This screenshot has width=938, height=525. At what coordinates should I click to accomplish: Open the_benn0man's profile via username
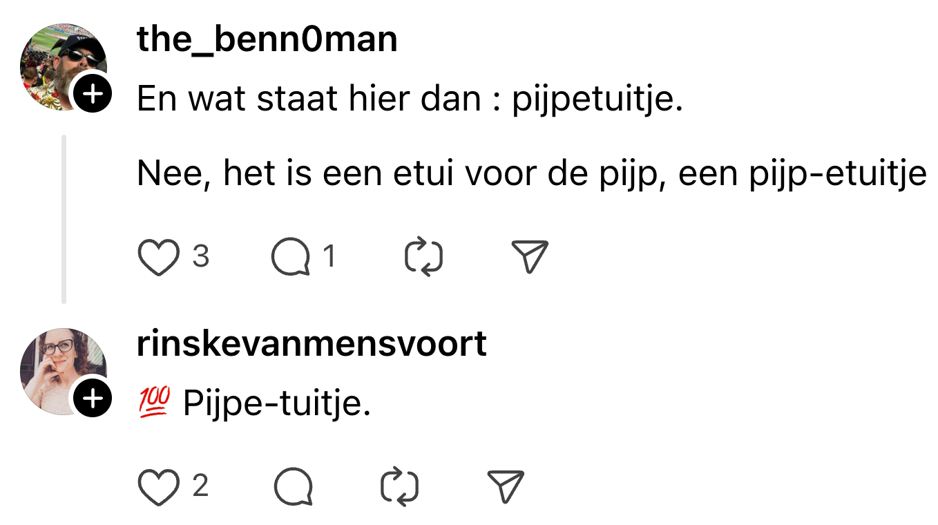pos(267,40)
